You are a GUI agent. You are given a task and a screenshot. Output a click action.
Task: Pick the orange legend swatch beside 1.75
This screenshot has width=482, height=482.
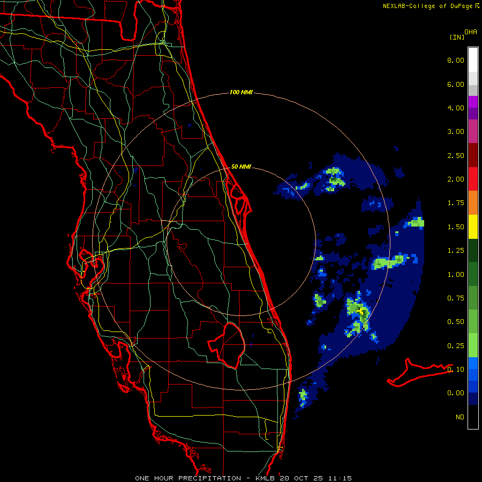pyautogui.click(x=473, y=203)
